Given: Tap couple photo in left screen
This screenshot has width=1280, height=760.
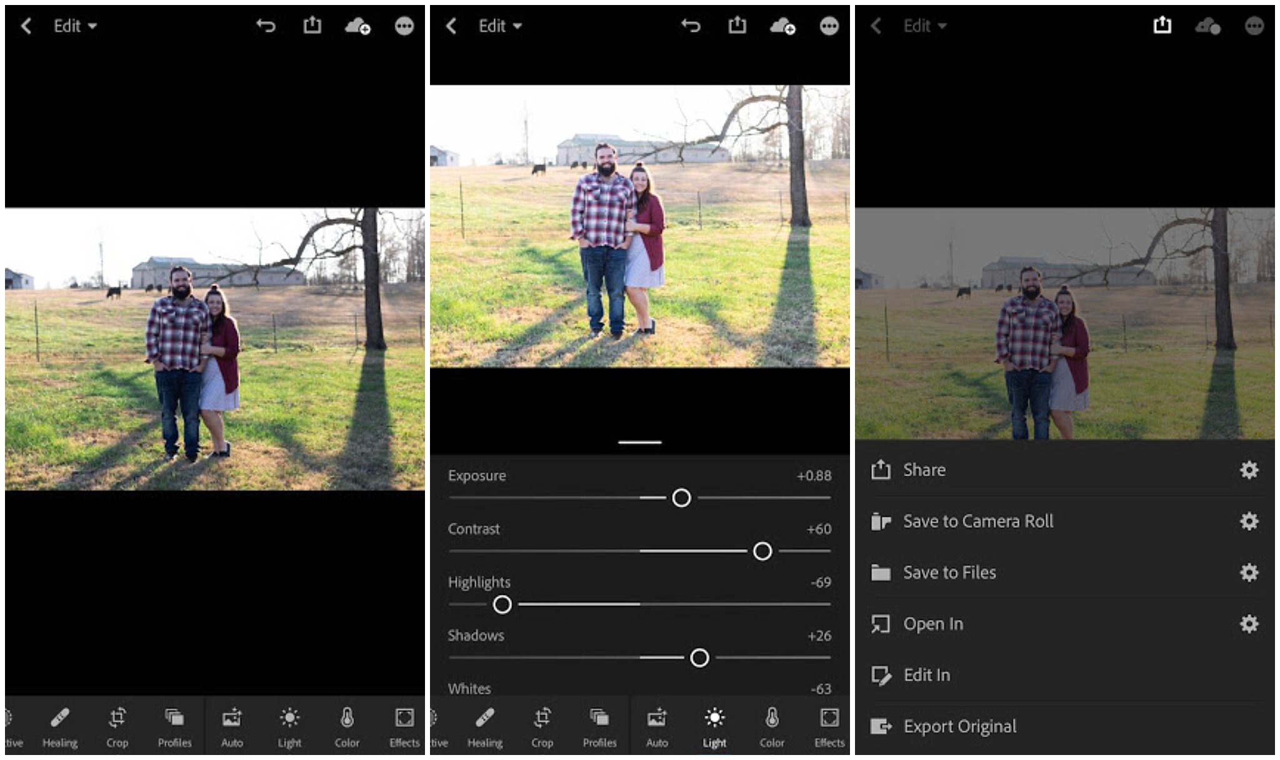Looking at the screenshot, I should (215, 349).
